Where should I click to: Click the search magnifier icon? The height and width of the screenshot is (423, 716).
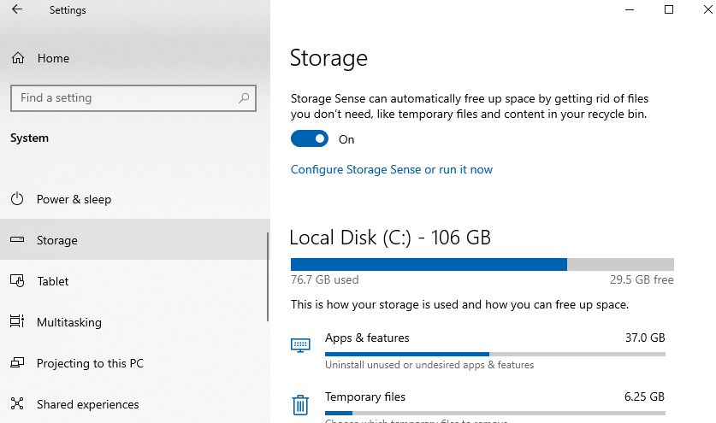(245, 98)
